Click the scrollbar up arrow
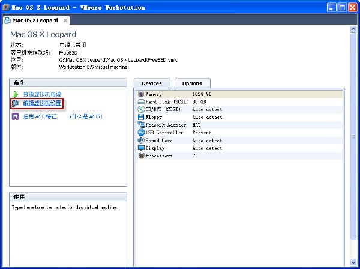This screenshot has height=269, width=360. pyautogui.click(x=353, y=29)
